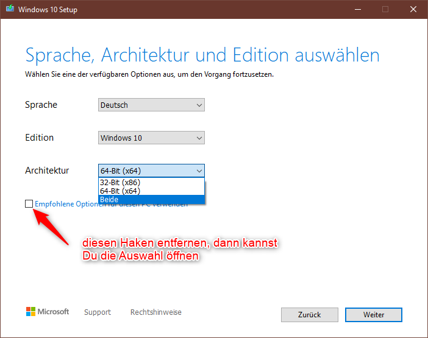Choose 64-Bit (x64) list option

(151, 191)
